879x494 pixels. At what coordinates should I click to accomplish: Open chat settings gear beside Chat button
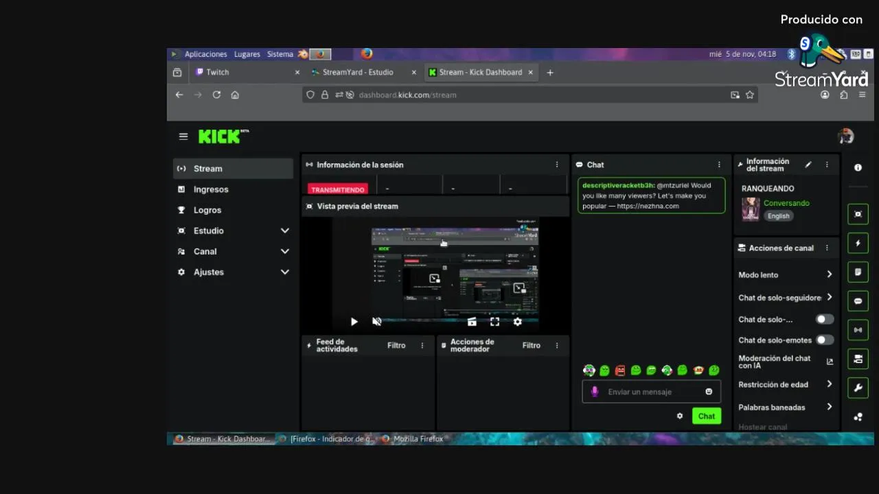tap(680, 416)
